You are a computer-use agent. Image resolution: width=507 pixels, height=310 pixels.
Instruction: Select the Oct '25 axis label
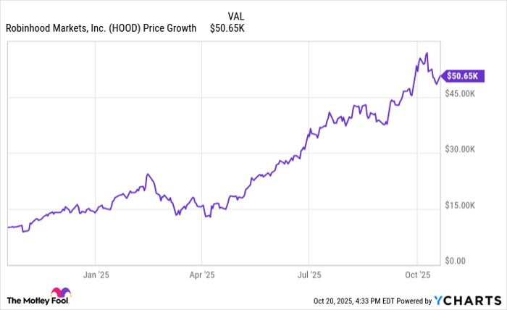click(x=417, y=275)
